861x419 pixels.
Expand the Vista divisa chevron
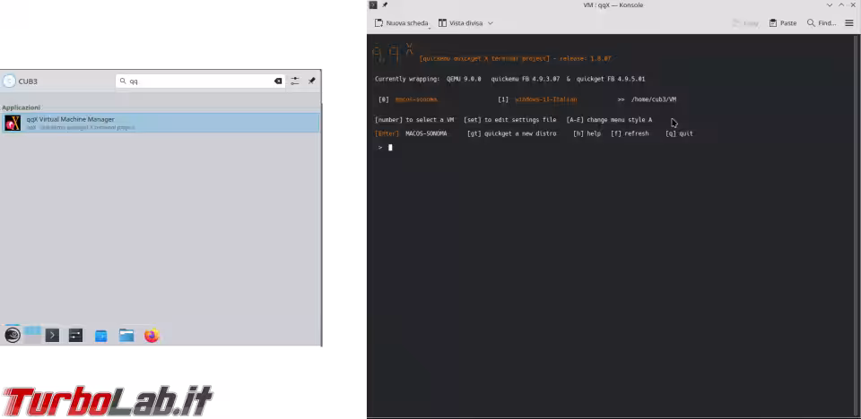491,23
